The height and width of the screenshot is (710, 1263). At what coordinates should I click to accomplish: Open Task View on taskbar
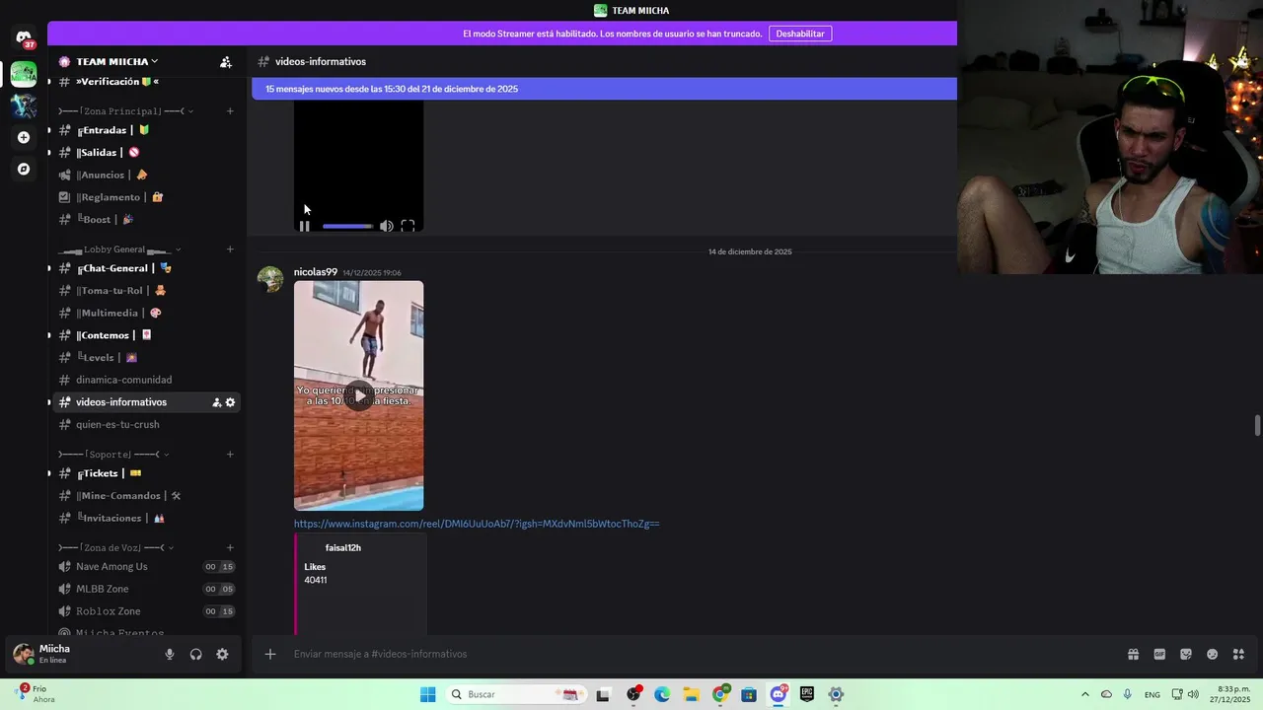pyautogui.click(x=603, y=694)
